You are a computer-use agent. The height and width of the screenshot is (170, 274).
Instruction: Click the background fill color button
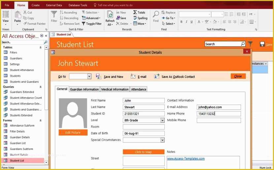(x=215, y=22)
